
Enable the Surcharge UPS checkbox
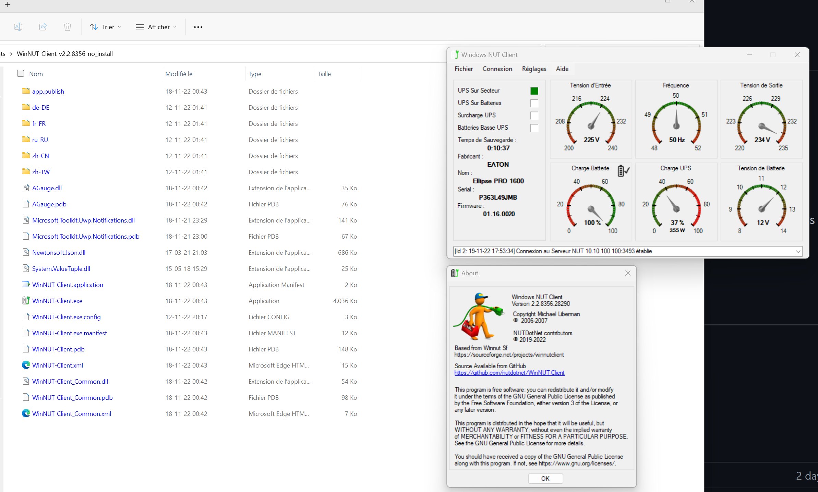pos(534,116)
